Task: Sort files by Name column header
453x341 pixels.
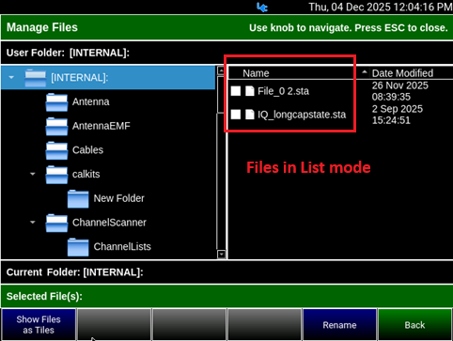Action: (x=256, y=73)
